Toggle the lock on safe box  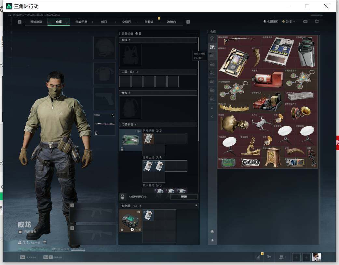122,230
